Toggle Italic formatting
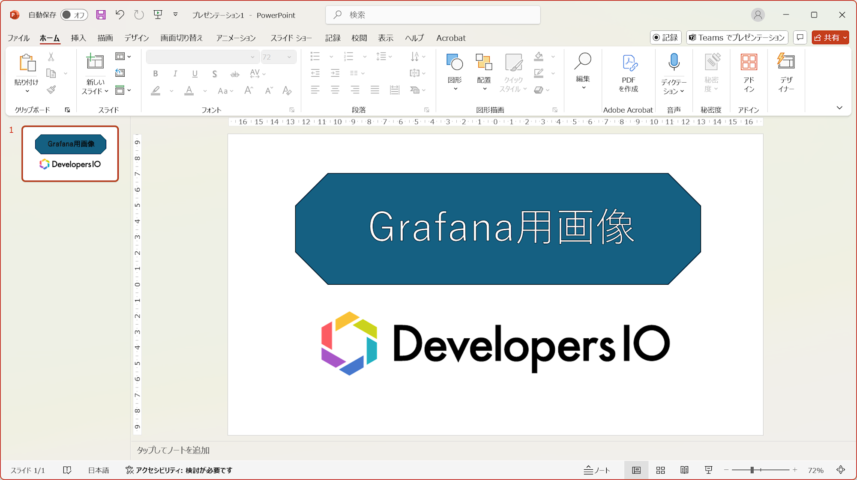The height and width of the screenshot is (480, 857). pyautogui.click(x=175, y=74)
